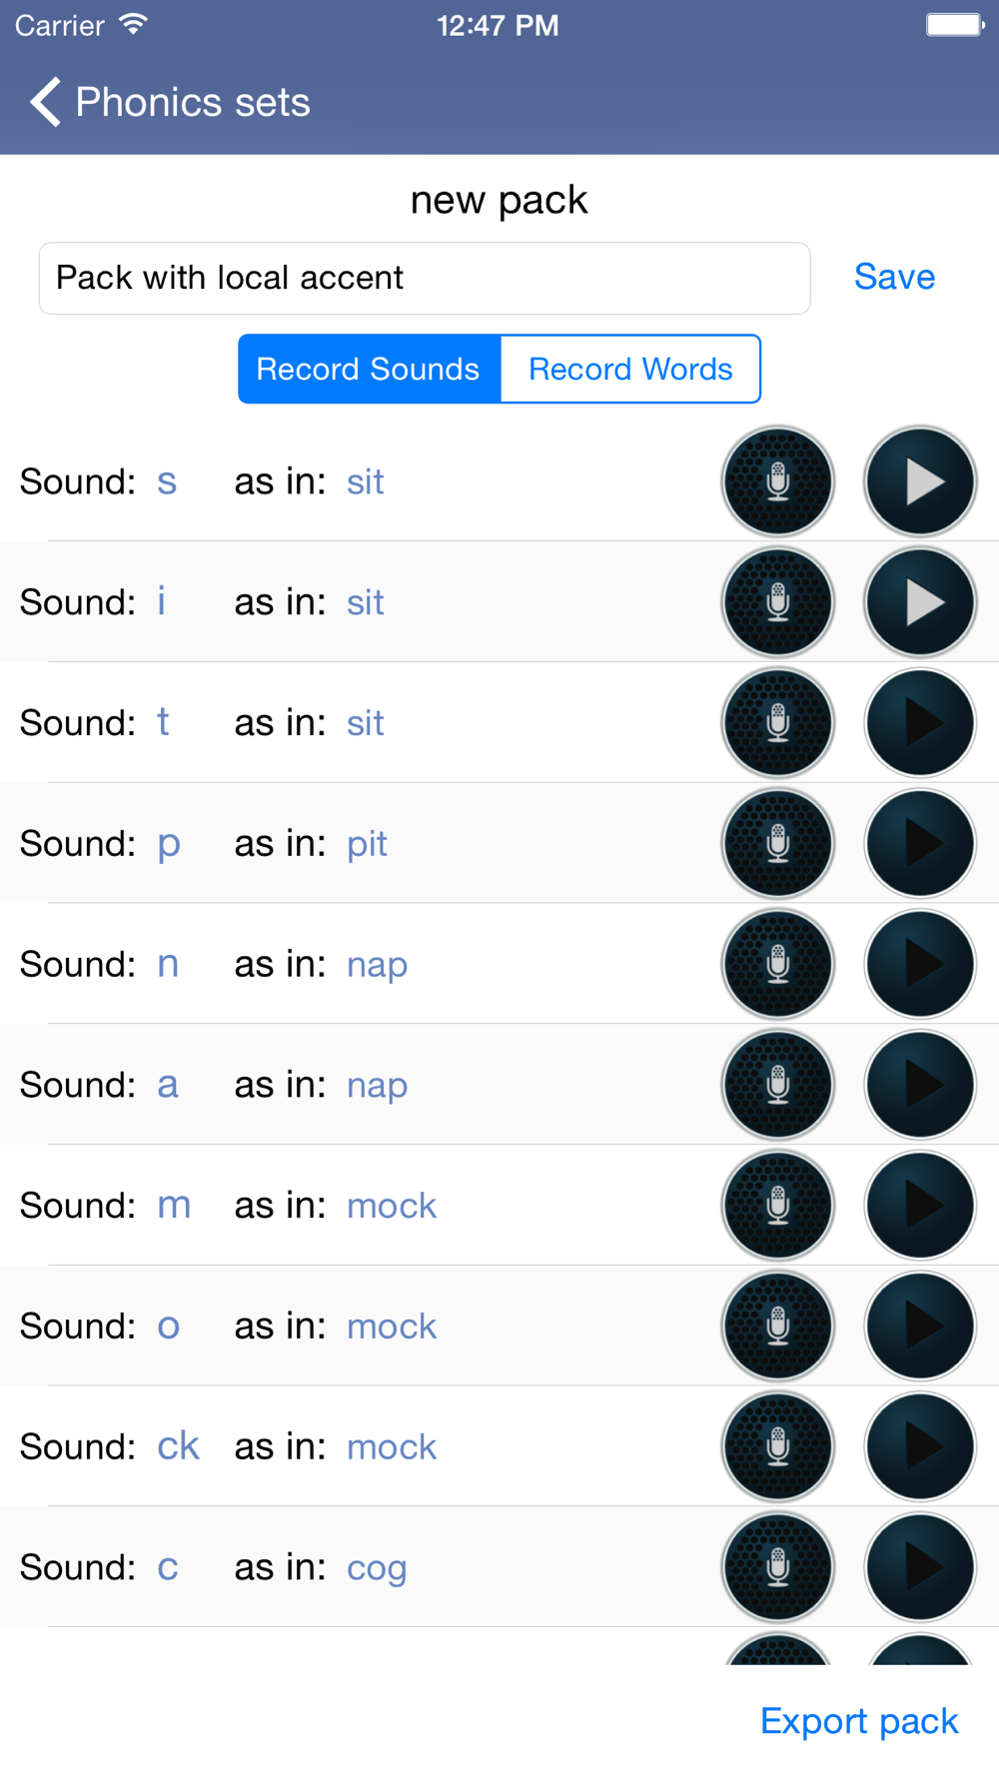This screenshot has height=1776, width=999.
Task: Play back sound i recording
Action: tap(919, 602)
